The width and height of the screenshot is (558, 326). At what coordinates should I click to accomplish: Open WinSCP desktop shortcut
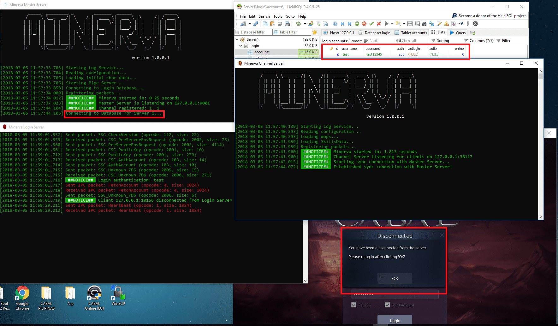click(118, 296)
